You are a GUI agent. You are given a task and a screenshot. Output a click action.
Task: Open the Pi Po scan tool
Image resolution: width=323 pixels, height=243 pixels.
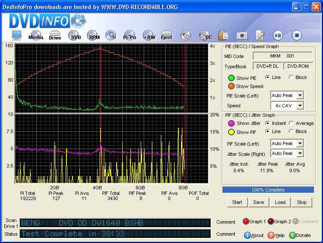point(130,35)
